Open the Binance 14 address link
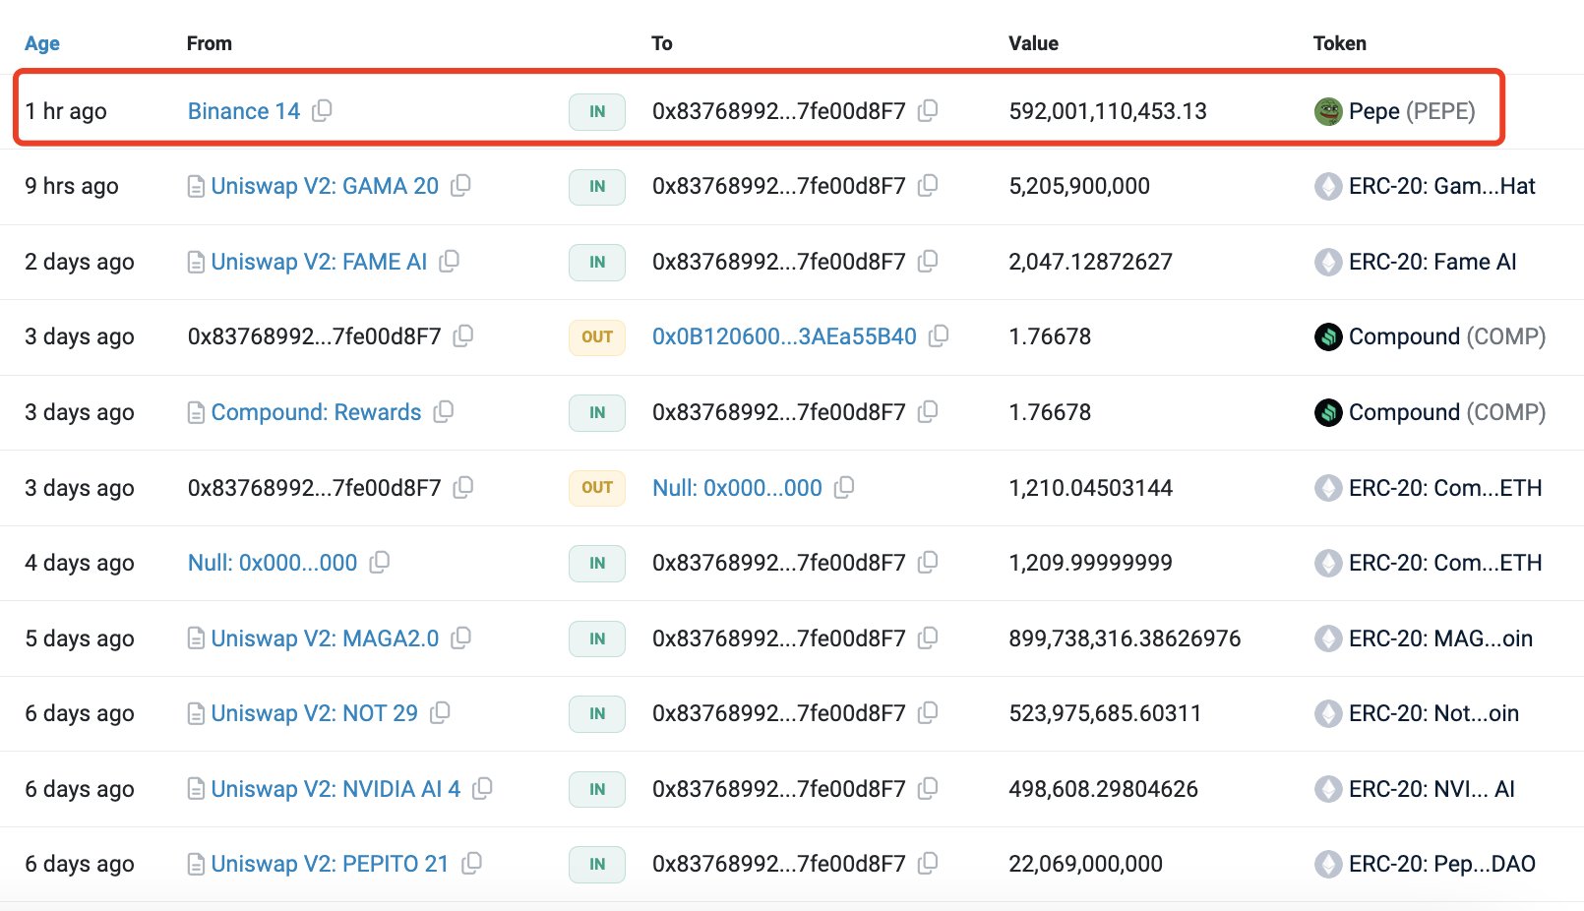1584x911 pixels. 244,111
